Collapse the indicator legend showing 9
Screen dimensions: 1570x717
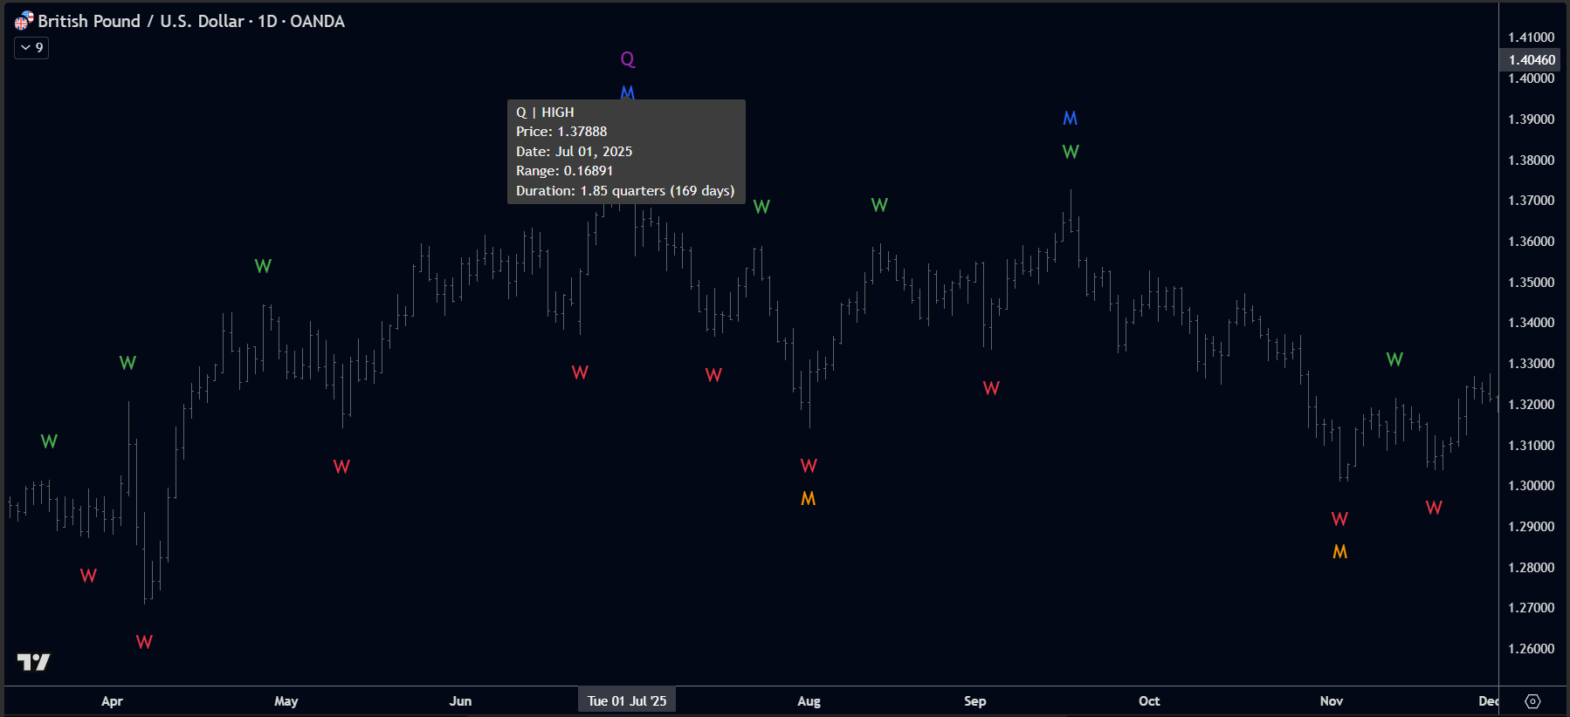point(31,48)
